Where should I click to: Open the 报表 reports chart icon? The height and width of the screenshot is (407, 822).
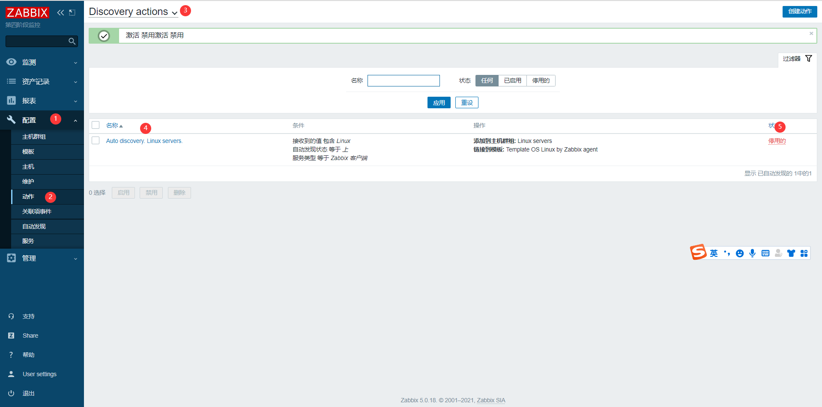[11, 101]
